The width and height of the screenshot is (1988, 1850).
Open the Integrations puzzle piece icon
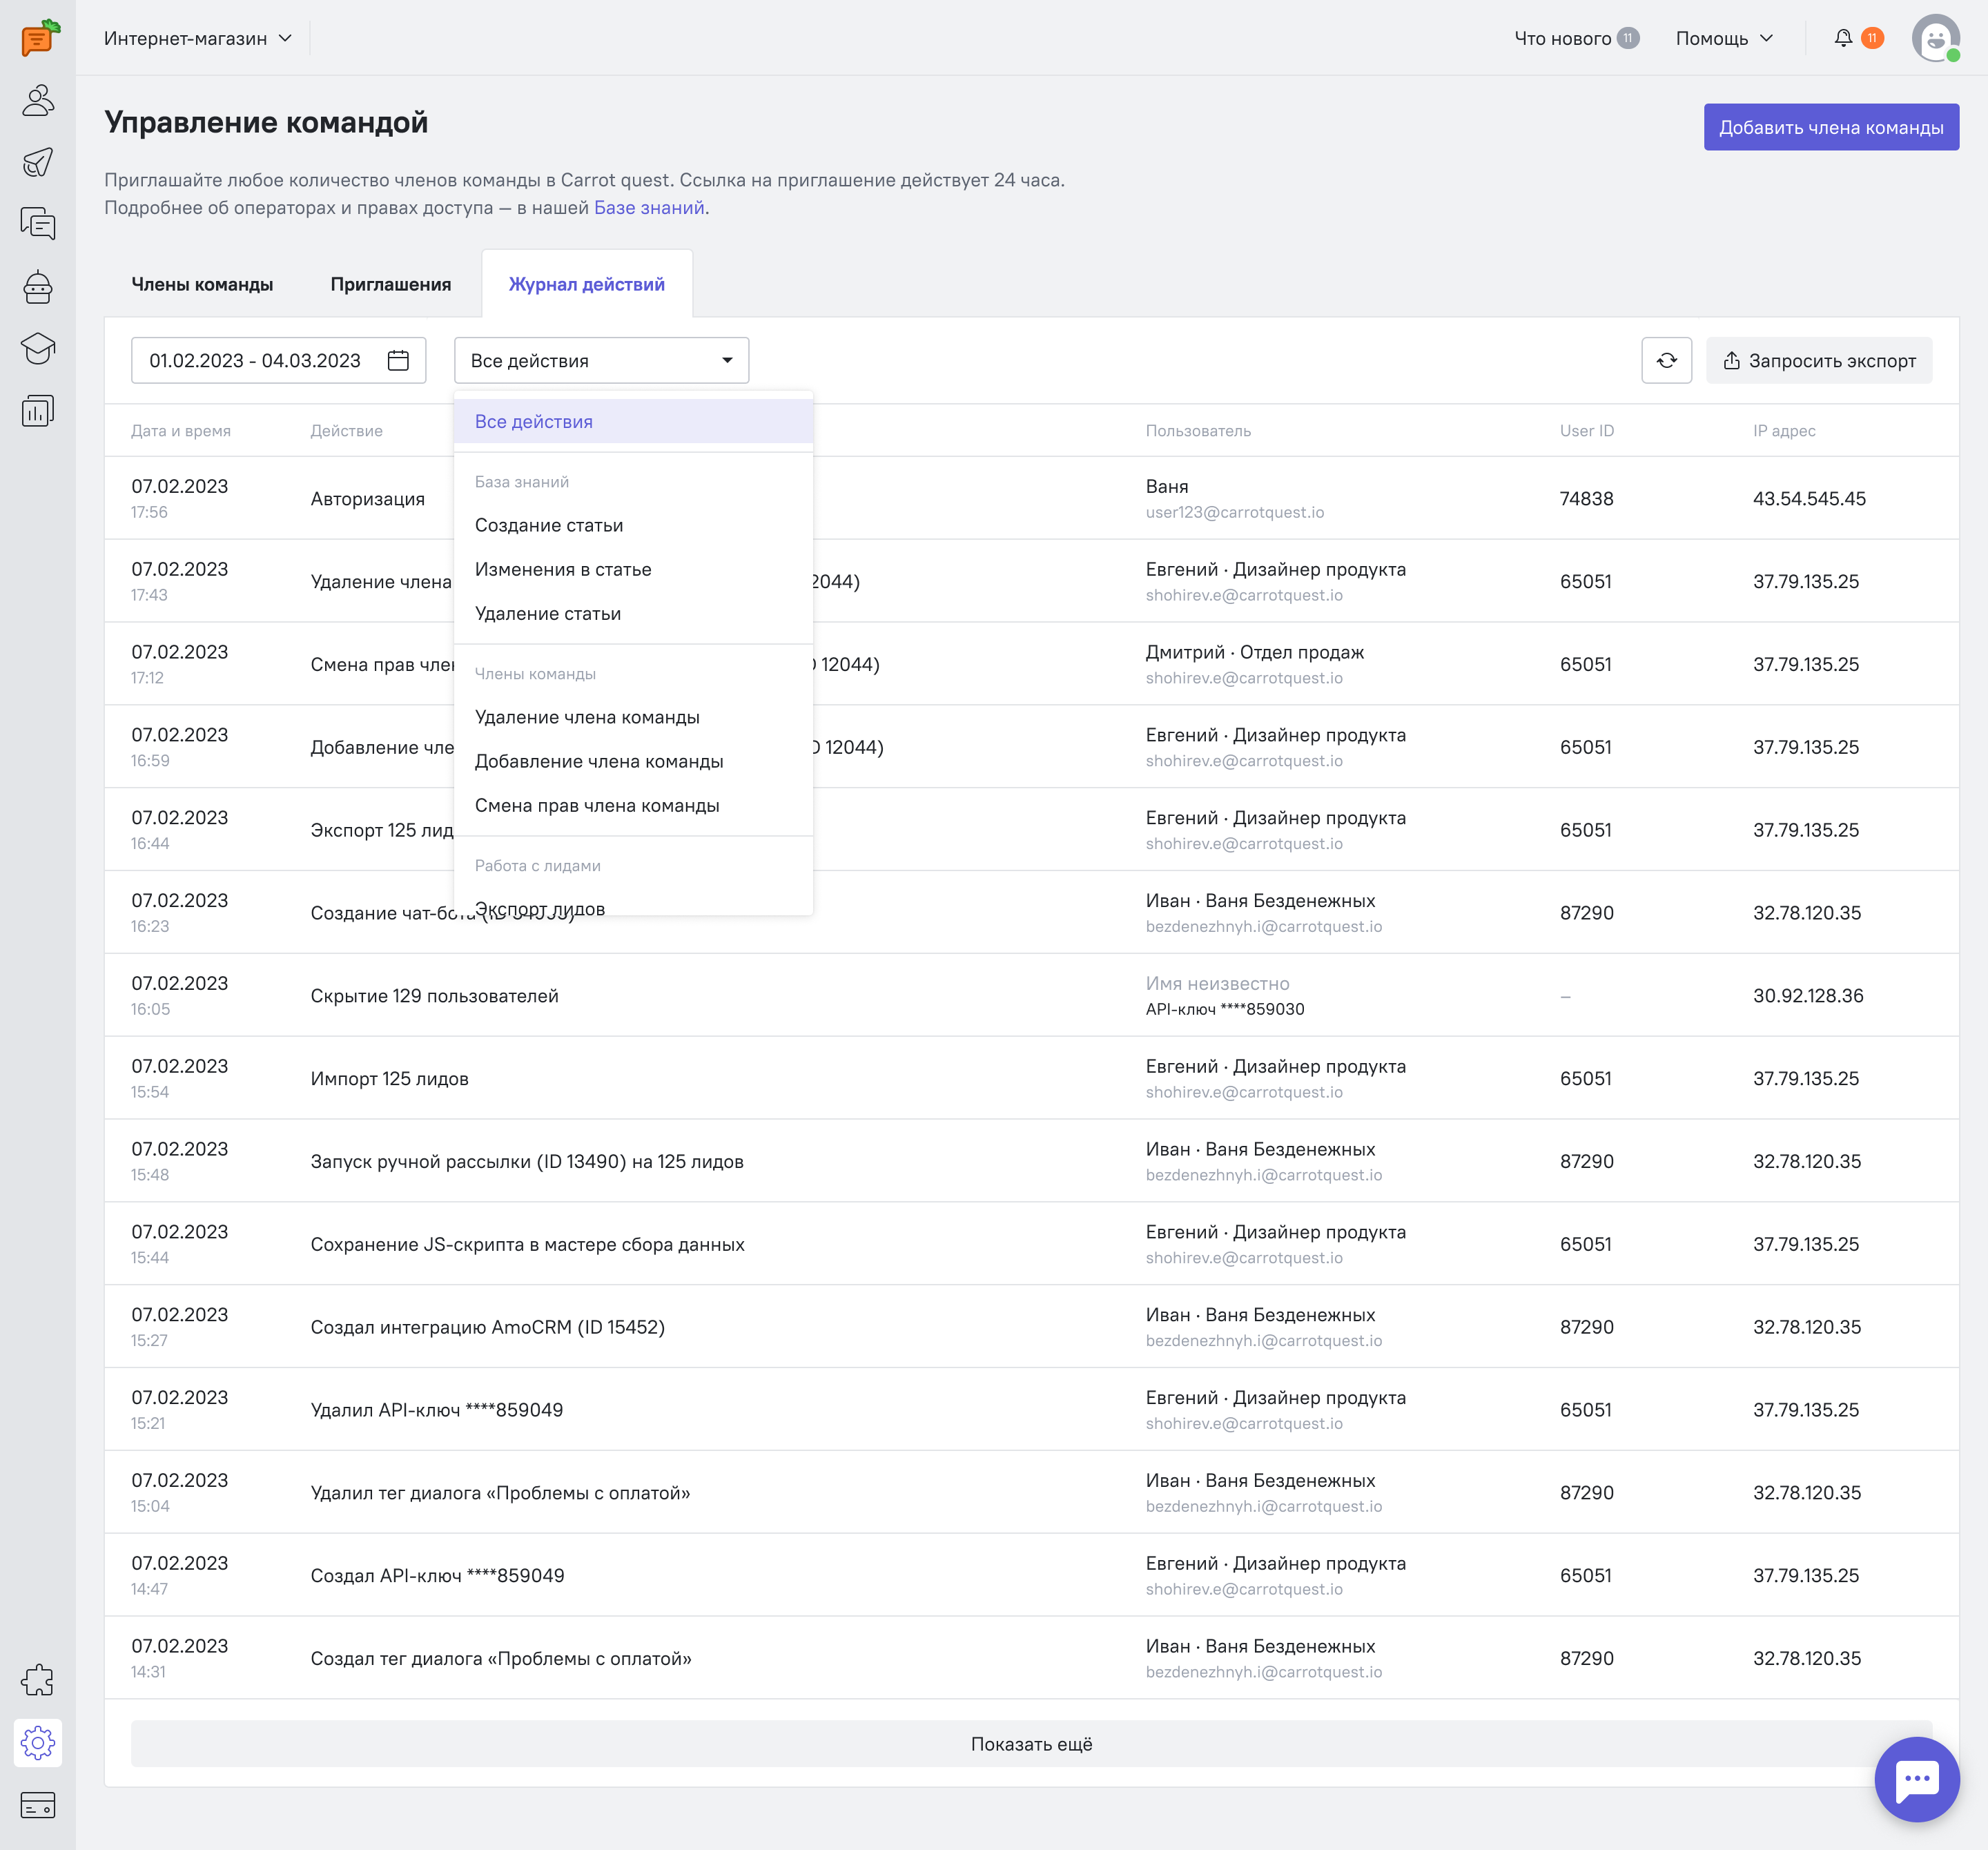pyautogui.click(x=38, y=1680)
